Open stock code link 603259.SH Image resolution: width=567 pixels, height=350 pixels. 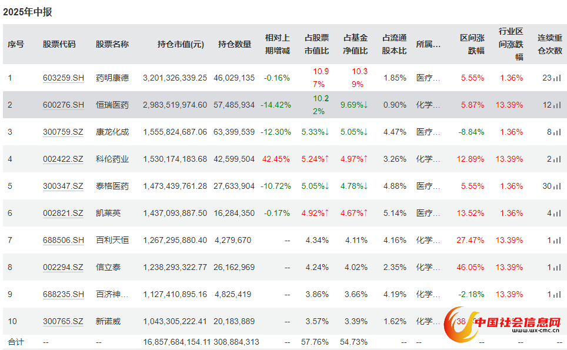64,78
